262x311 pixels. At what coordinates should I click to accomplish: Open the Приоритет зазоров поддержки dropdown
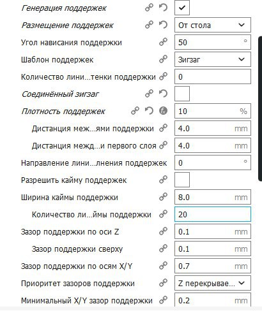point(213,283)
